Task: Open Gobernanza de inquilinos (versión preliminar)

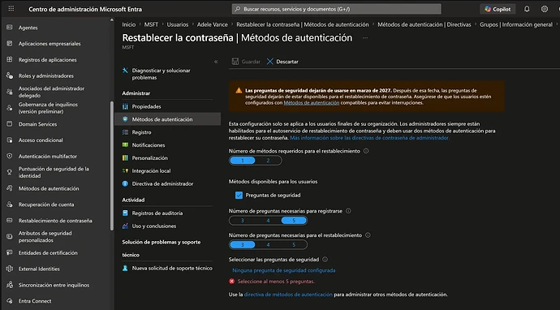Action: point(48,108)
